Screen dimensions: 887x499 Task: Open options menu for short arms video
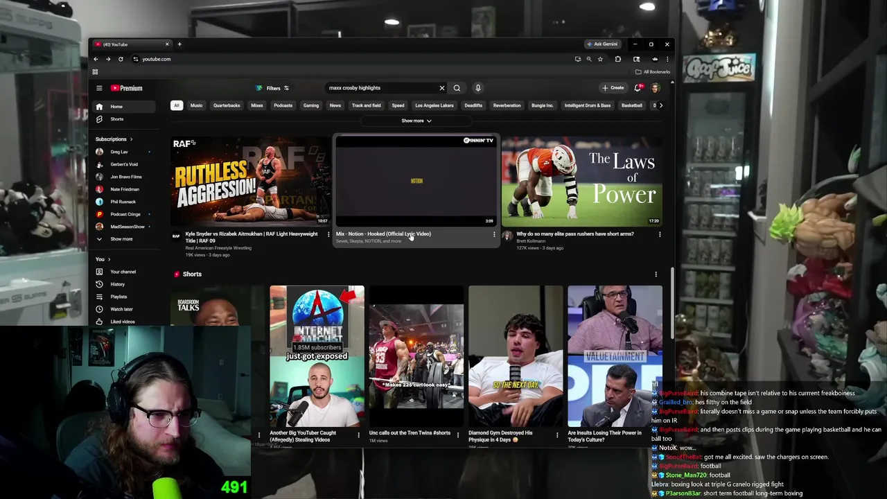point(660,234)
